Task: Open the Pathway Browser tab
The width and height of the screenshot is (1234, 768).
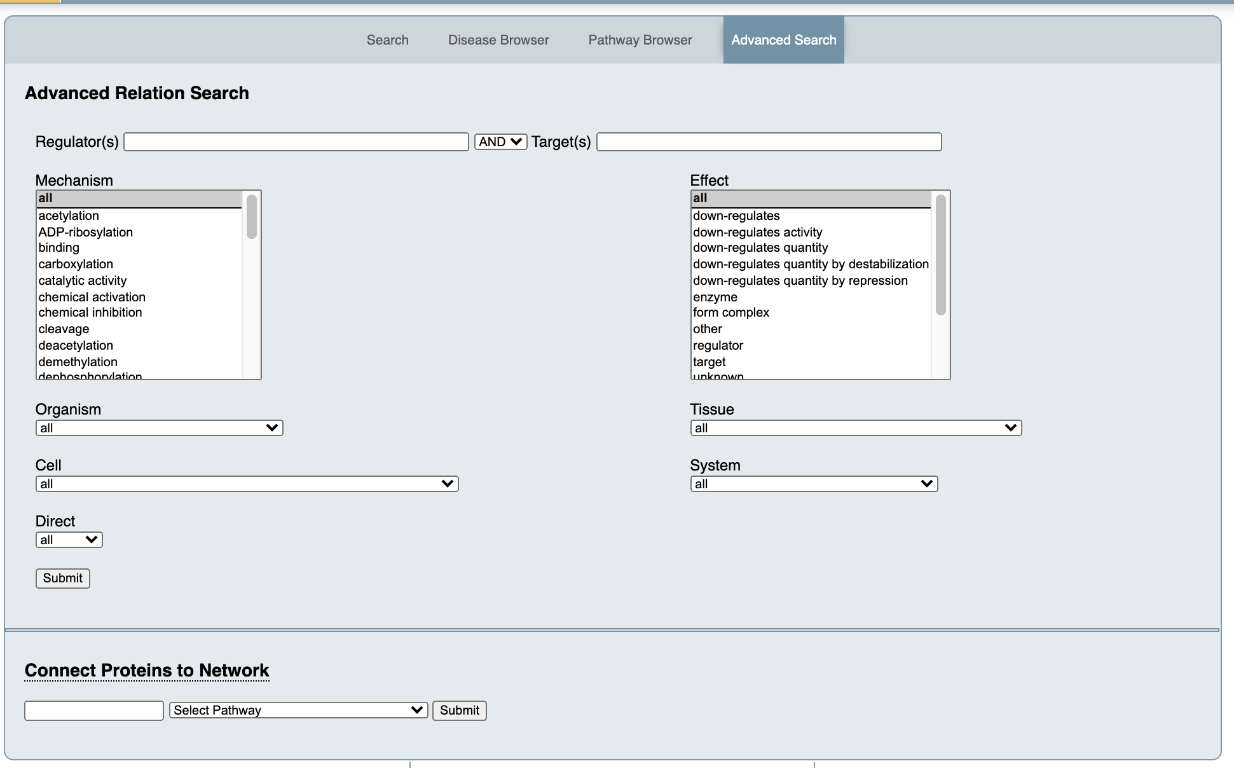Action: [x=640, y=40]
